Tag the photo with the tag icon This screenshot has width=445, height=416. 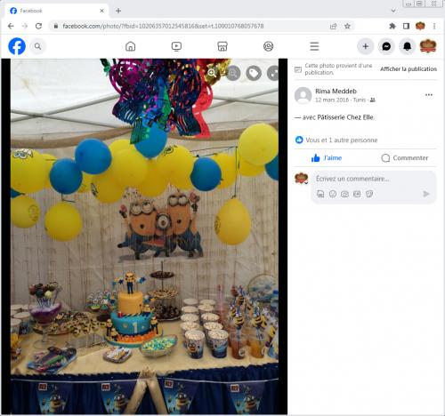(254, 73)
